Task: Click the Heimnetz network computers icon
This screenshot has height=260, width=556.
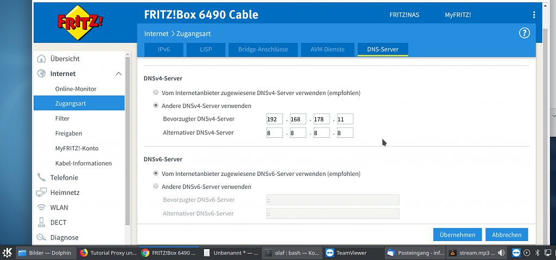Action: [41, 193]
